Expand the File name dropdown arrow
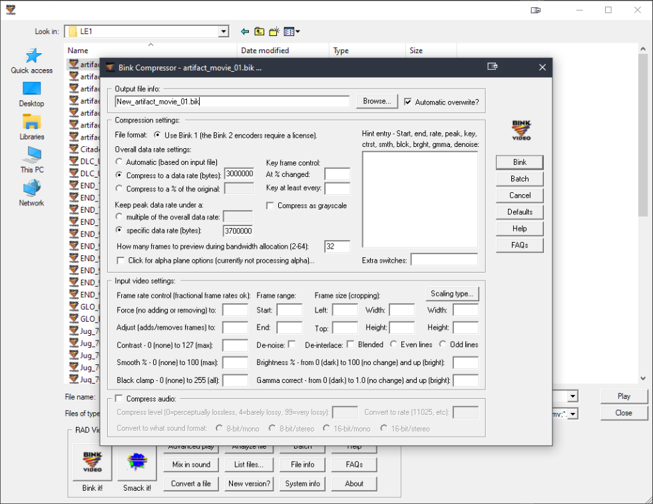This screenshot has height=504, width=653. 573,397
